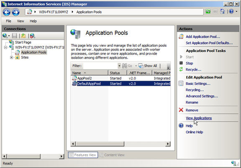Open Set Application Pool Defaults link
Viewport: 241px width, 168px height.
209,43
